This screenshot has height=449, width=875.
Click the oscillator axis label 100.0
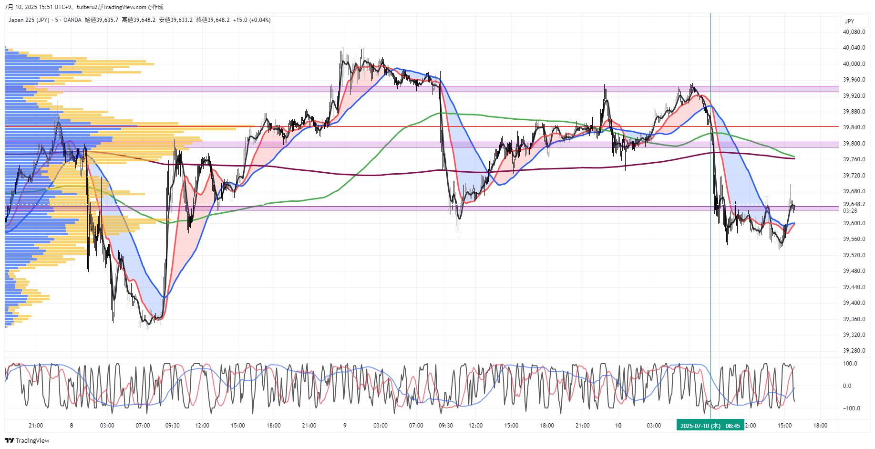pos(850,364)
